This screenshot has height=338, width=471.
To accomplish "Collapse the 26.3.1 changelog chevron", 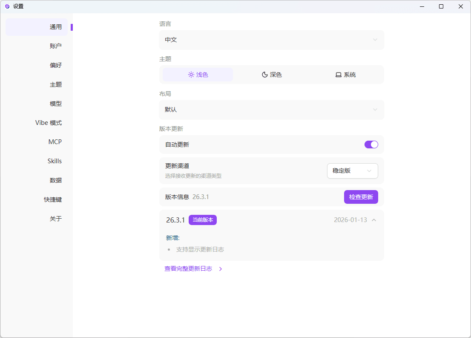I will (x=374, y=220).
